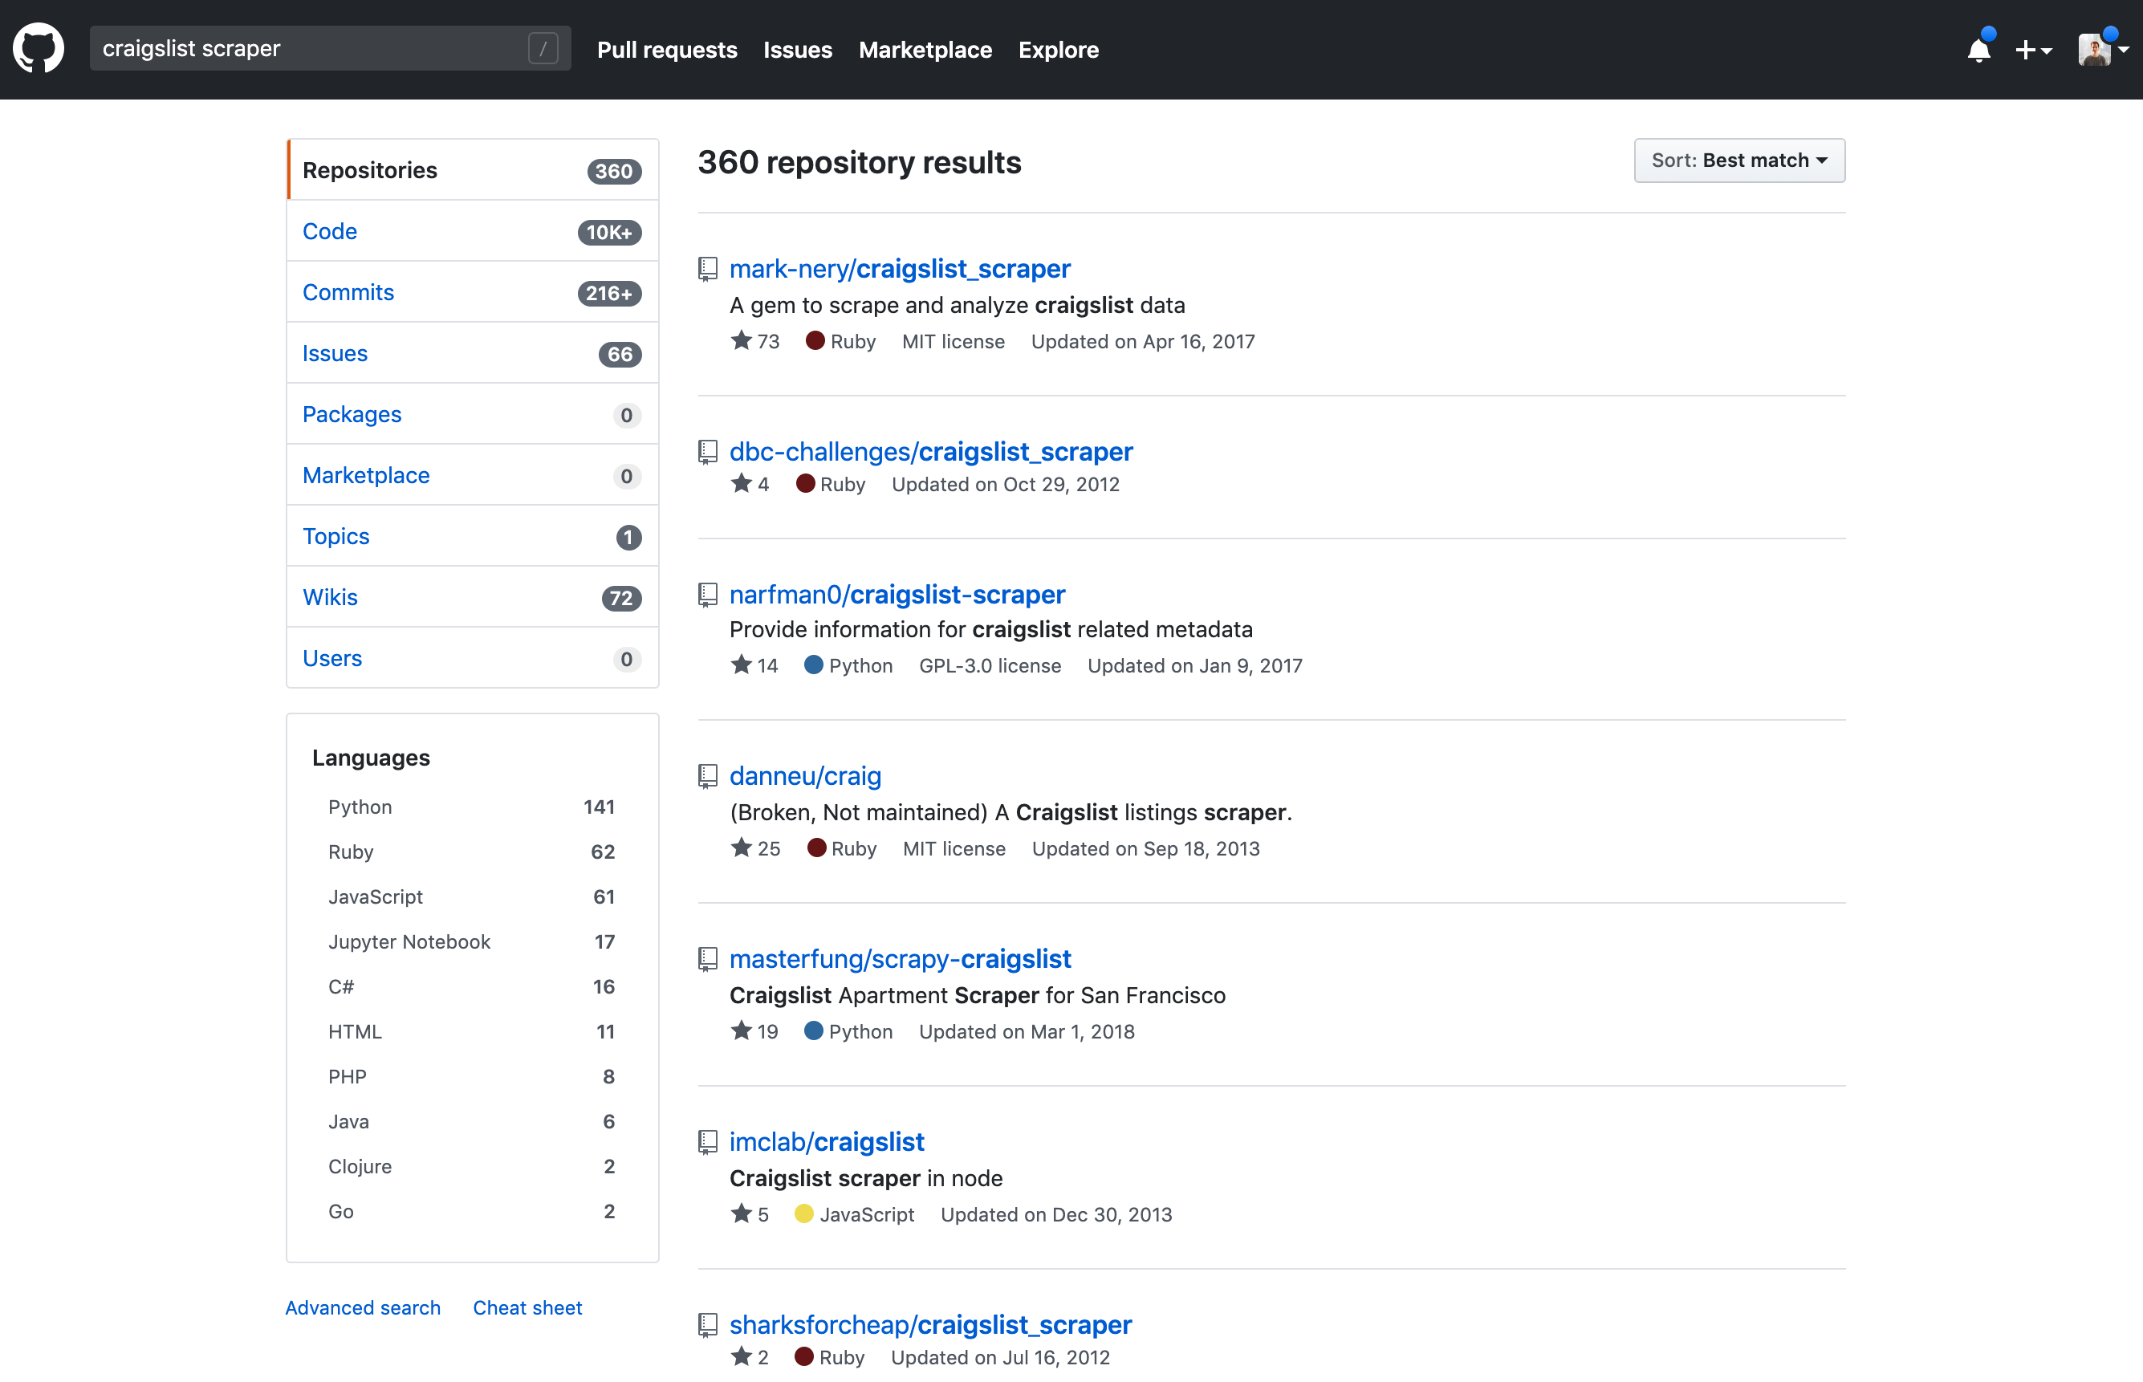Viewport: 2143px width, 1382px height.
Task: Click the Python color dot on narfman0 repo
Action: 813,665
